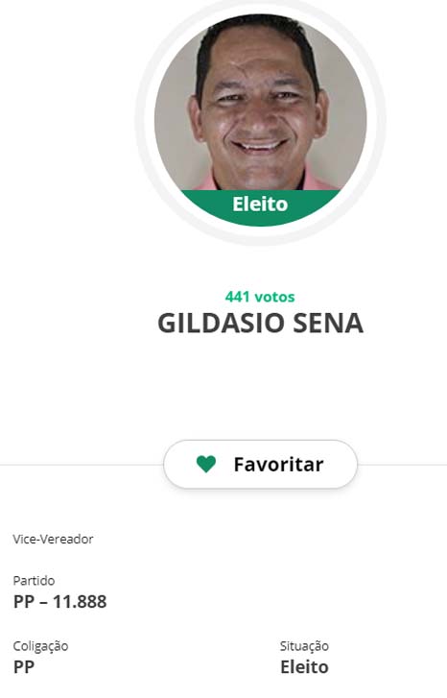Click the divider line right of Favoritar
447x698 pixels.
(x=402, y=465)
